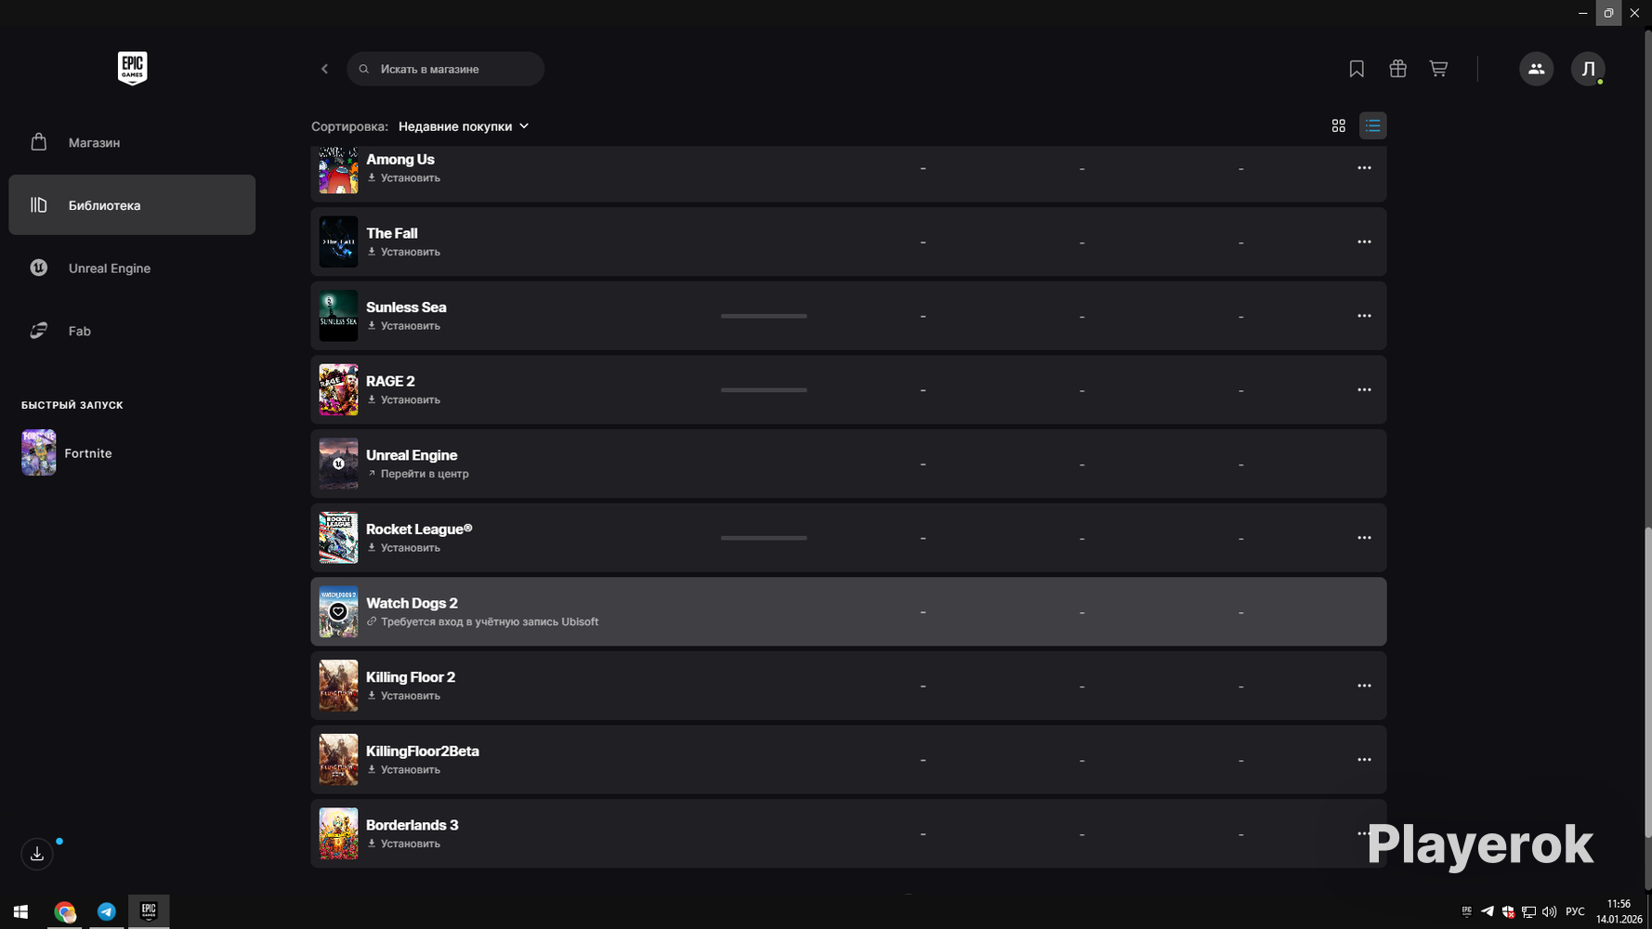Image resolution: width=1652 pixels, height=929 pixels.
Task: Click the Ubisoft account sign-in link
Action: (483, 622)
